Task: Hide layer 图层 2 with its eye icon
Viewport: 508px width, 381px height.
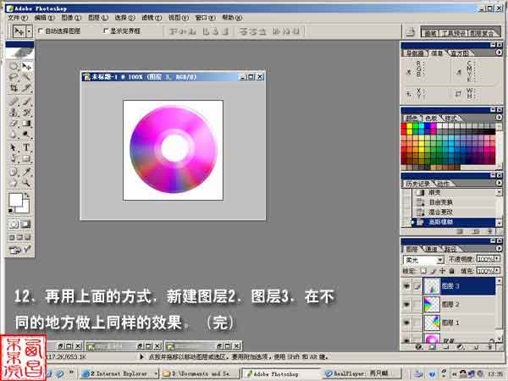Action: point(406,304)
